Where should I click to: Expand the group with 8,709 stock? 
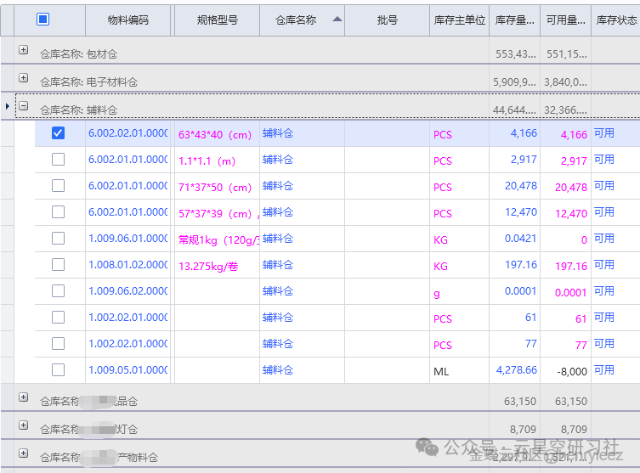(24, 425)
